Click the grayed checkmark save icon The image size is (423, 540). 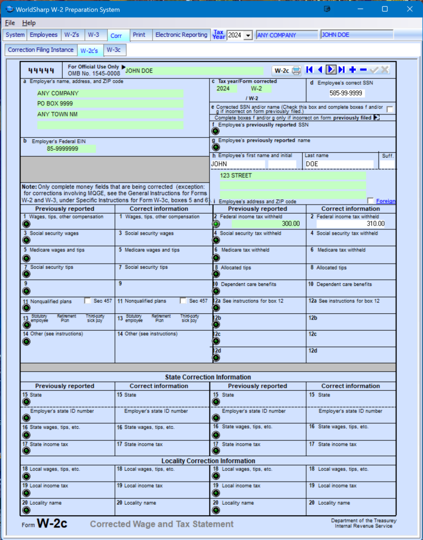coord(374,70)
